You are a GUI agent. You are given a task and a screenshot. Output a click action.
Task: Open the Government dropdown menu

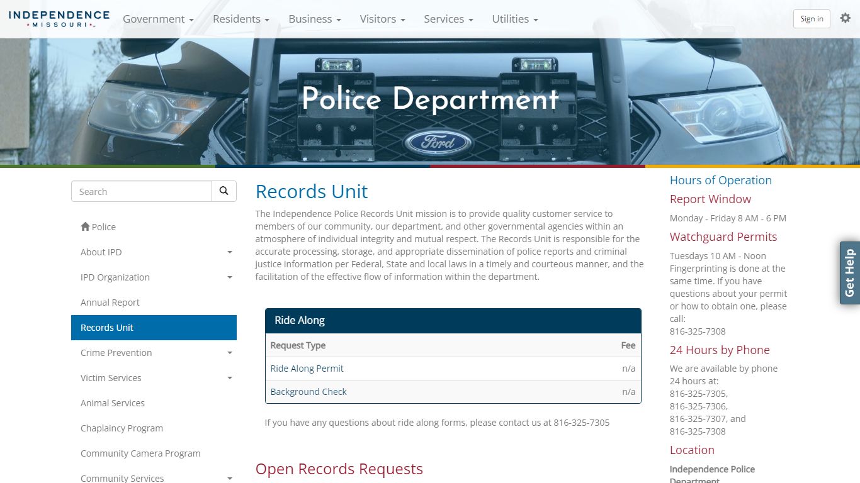[158, 19]
